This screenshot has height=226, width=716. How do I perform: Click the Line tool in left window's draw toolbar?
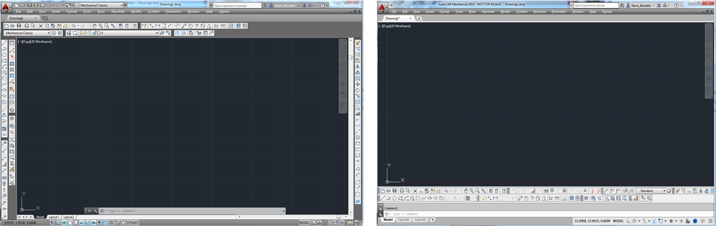coord(4,43)
